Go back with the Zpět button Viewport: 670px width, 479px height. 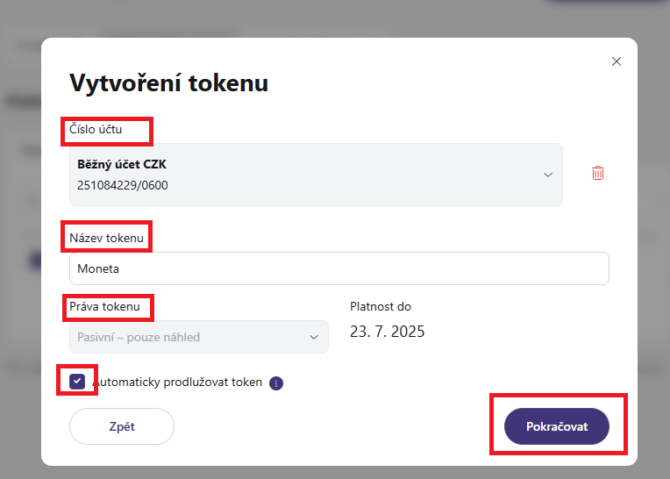(x=122, y=426)
